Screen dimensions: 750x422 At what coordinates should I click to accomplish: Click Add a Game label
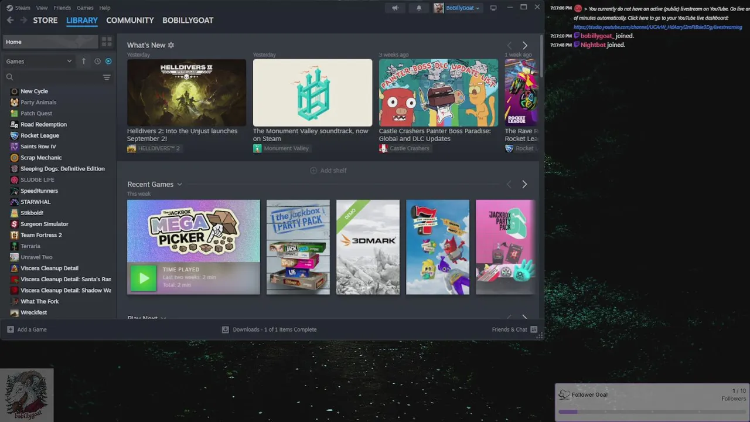coord(32,329)
